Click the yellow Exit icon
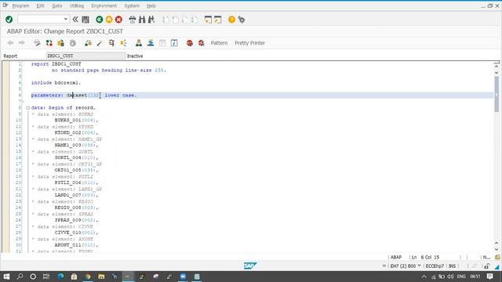Screen dimensions: 502x282 pos(109,20)
